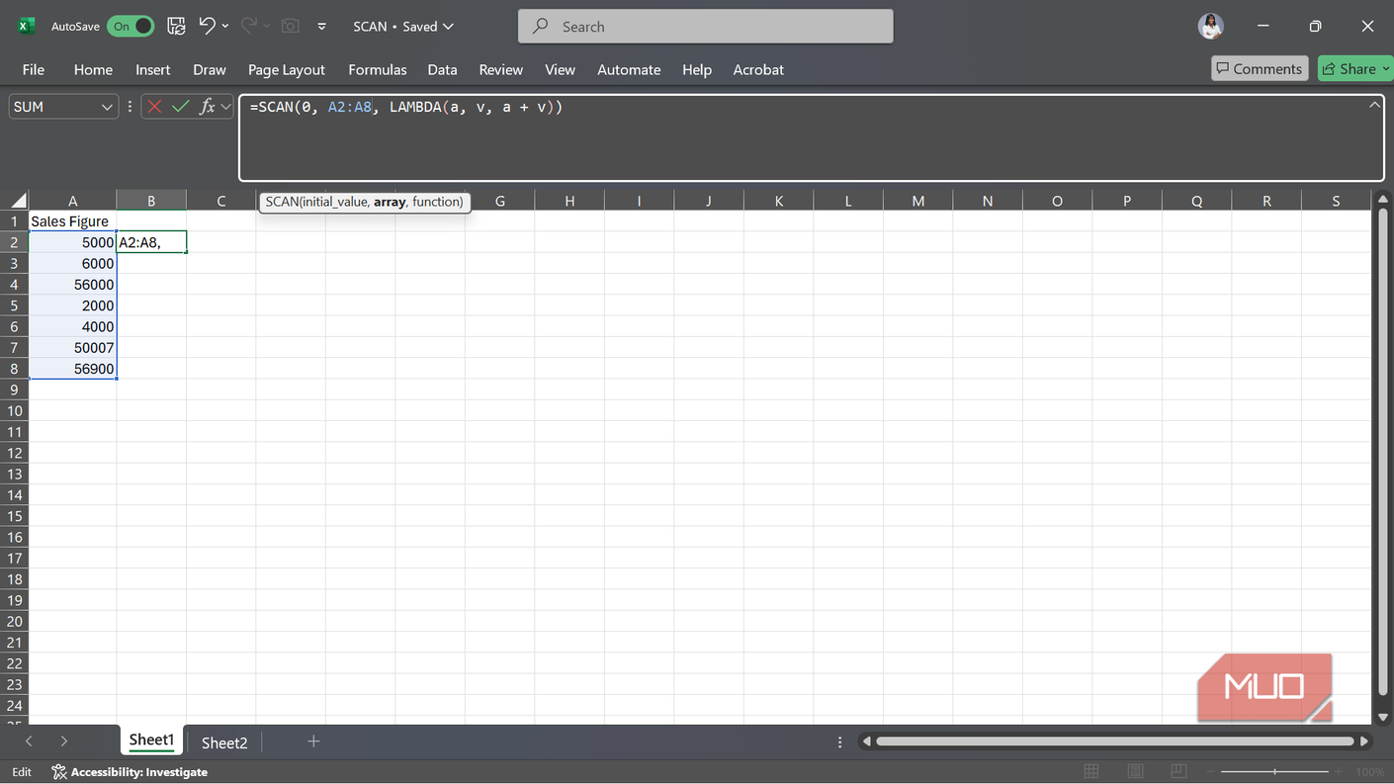
Task: Open user account profile picture
Action: 1211,27
